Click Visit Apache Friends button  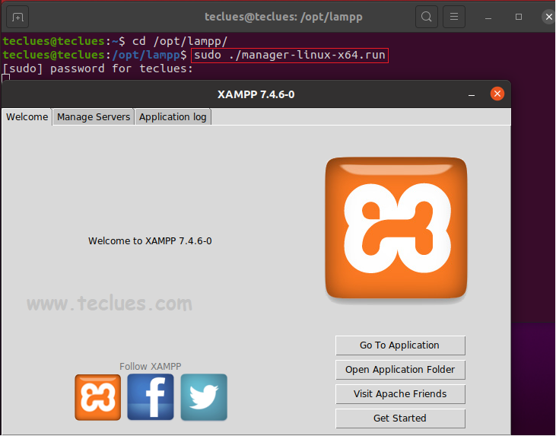(x=400, y=394)
